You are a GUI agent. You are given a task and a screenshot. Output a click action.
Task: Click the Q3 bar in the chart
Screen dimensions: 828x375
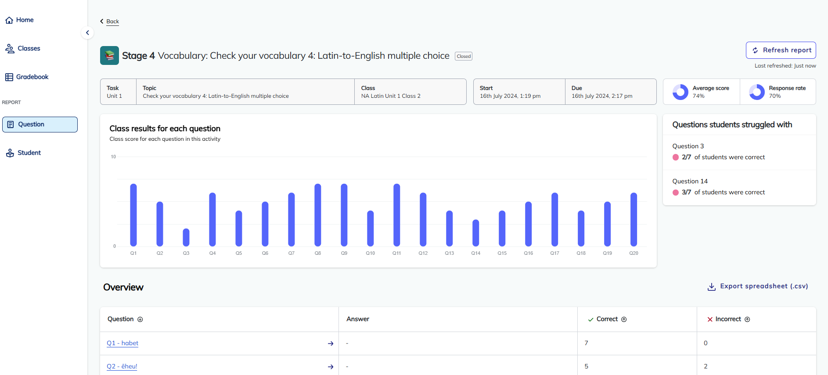[186, 237]
